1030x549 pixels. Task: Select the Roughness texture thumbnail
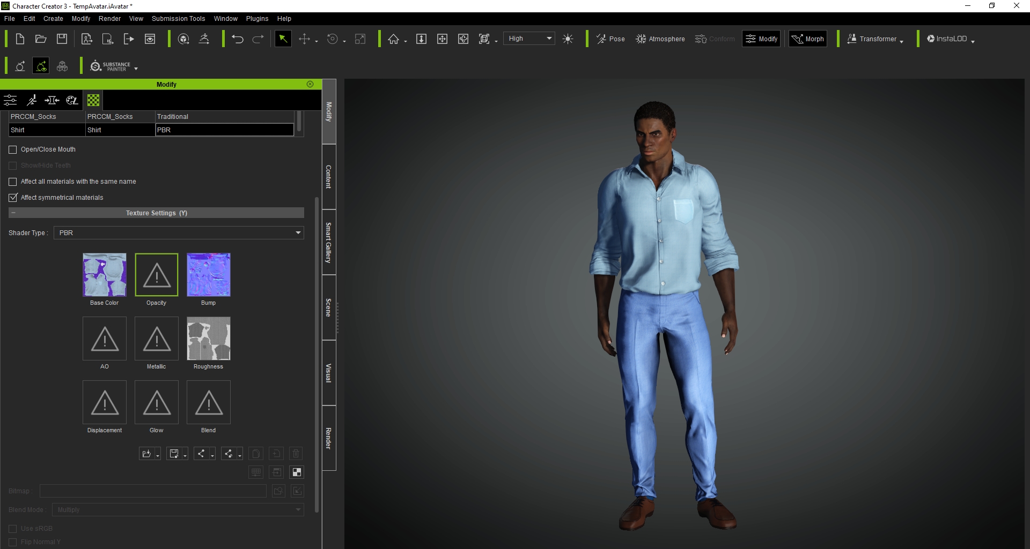209,339
